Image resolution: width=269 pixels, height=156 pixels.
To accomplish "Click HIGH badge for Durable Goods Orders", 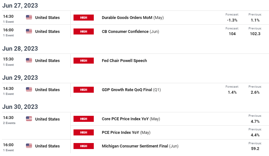I will (84, 17).
